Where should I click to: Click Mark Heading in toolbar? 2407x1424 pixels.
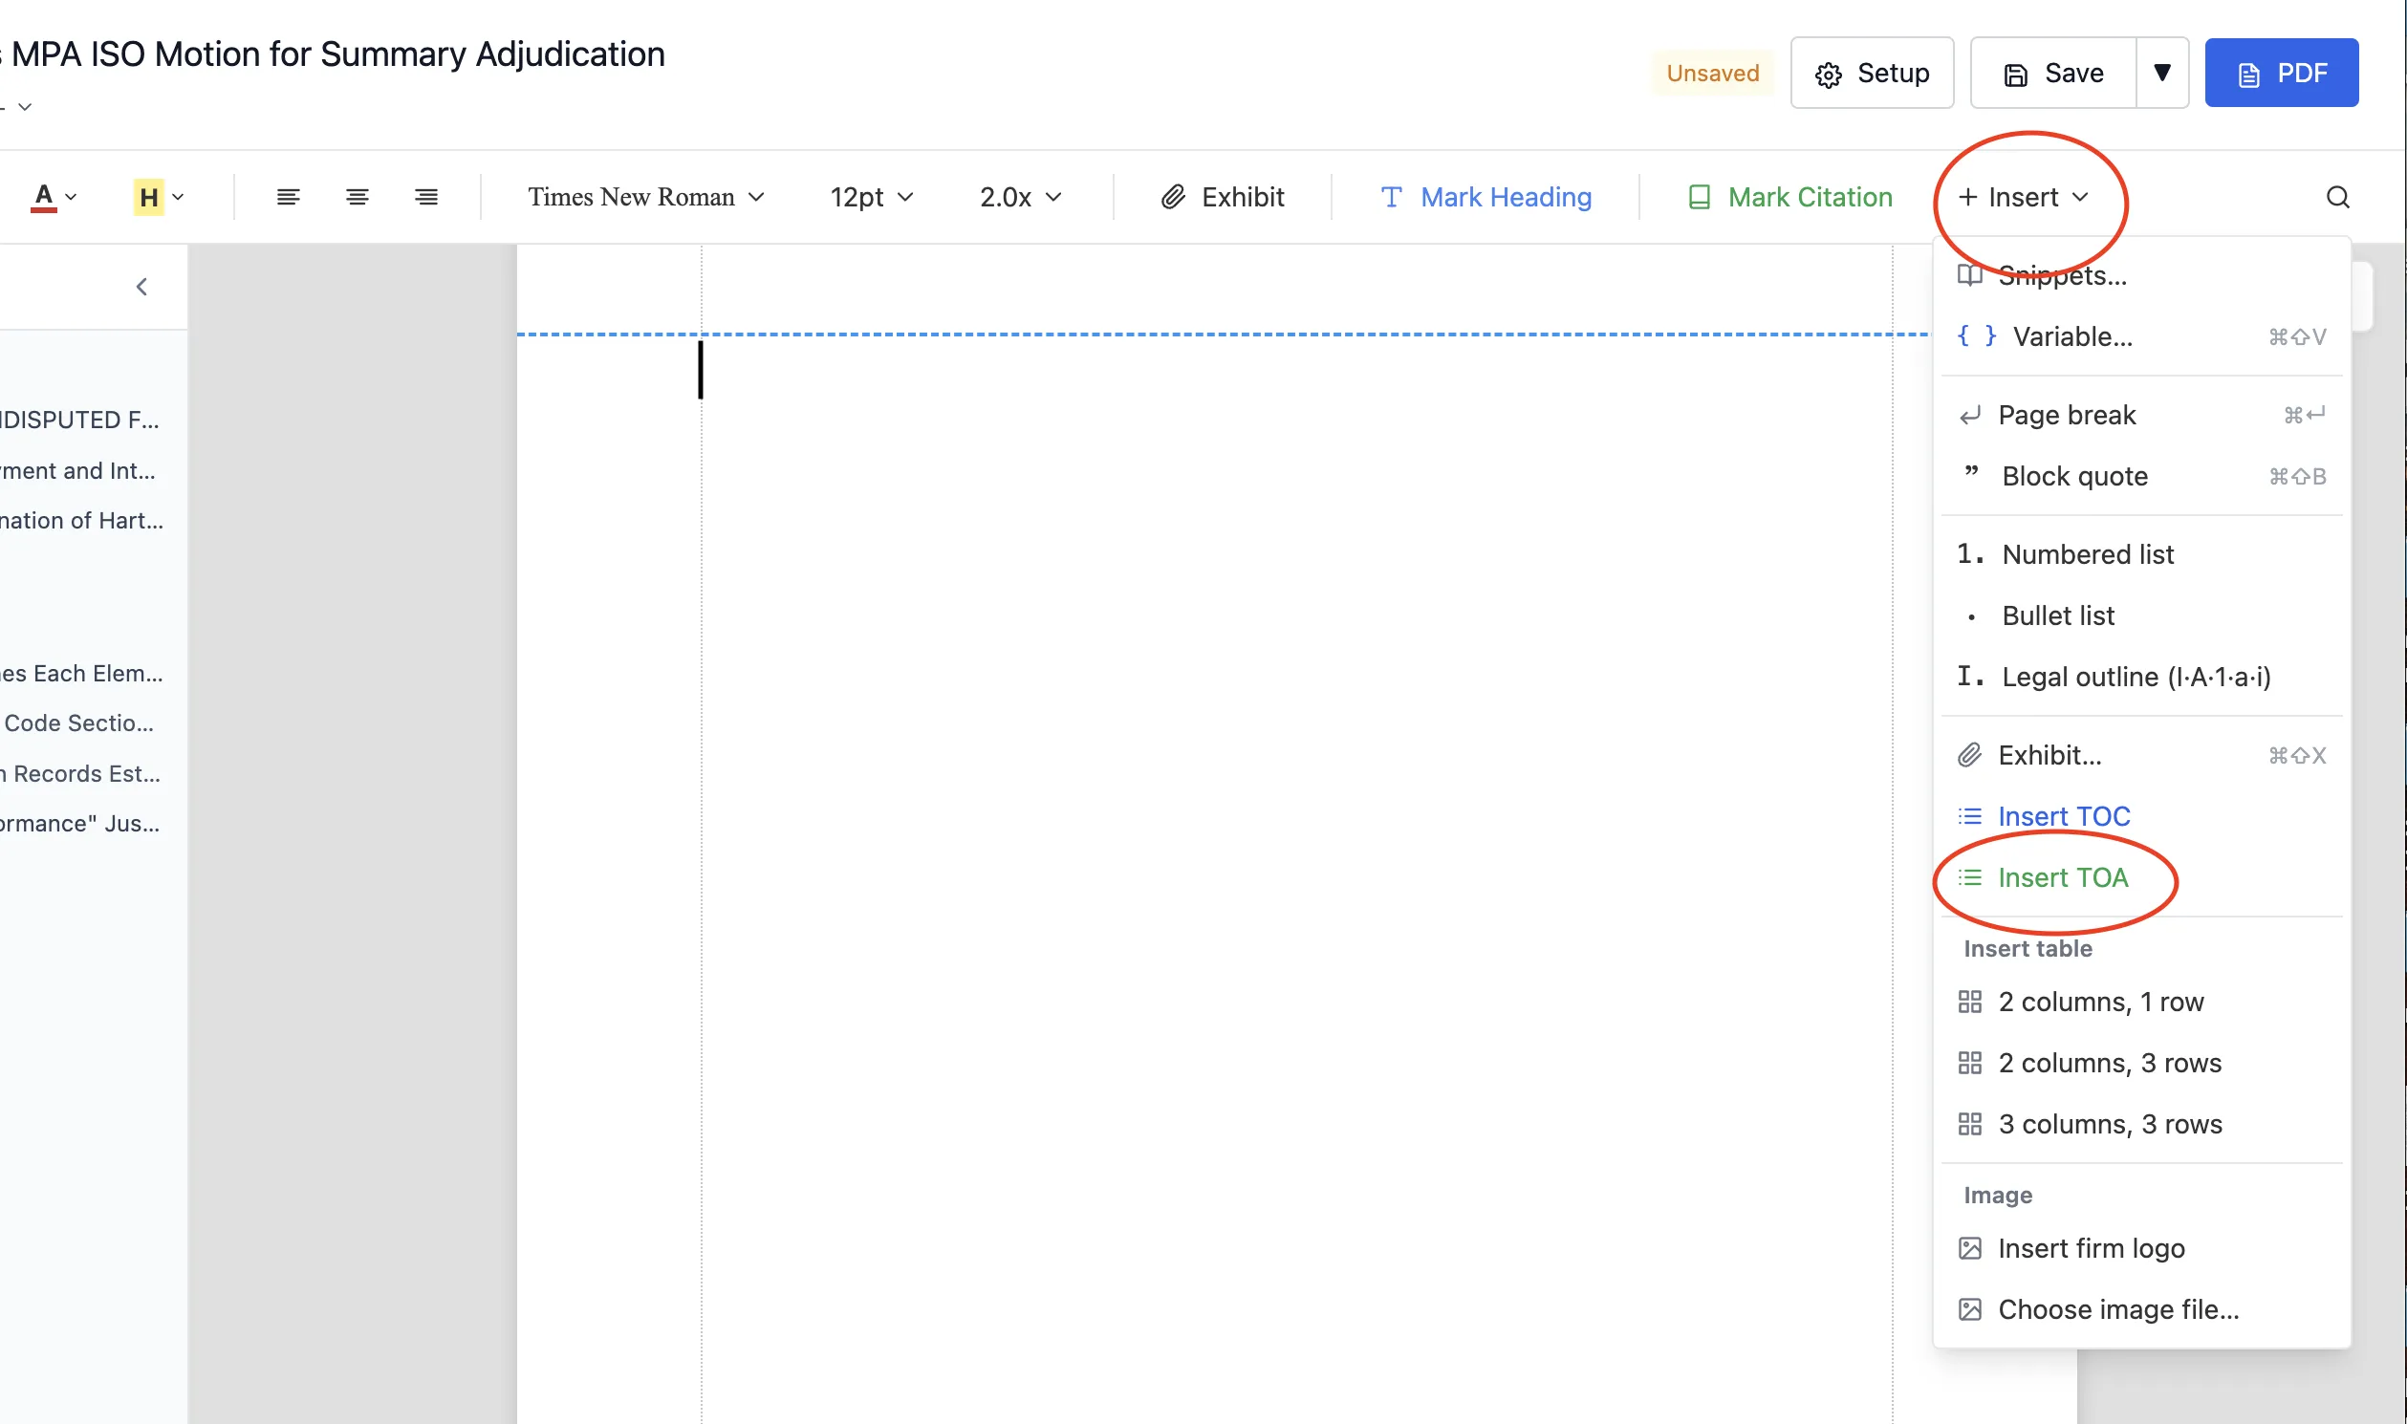(1485, 197)
